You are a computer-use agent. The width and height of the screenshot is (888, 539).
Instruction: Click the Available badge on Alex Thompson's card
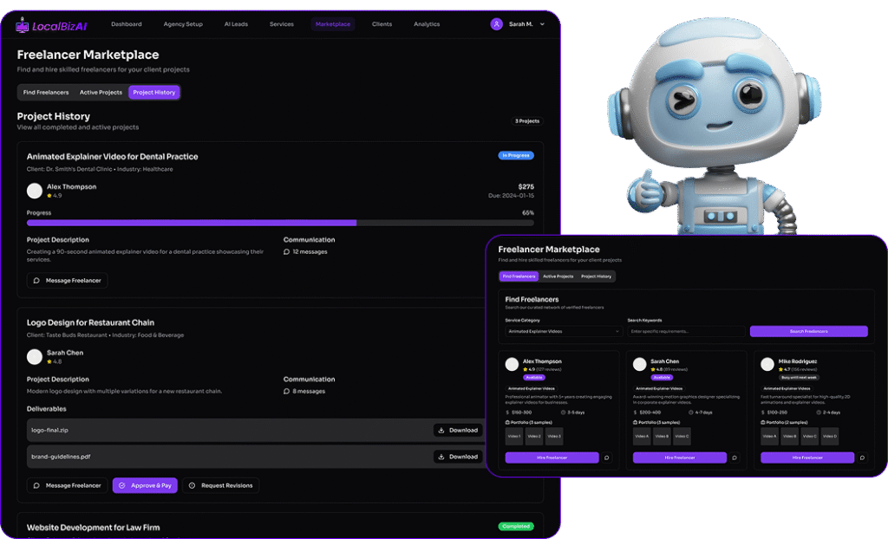(534, 378)
